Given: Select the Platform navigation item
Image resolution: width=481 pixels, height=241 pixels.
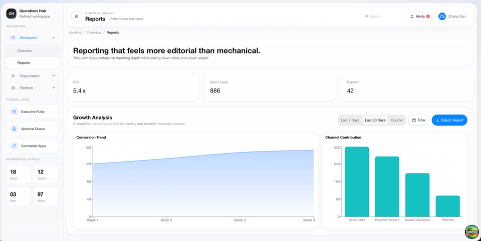Looking at the screenshot, I should pyautogui.click(x=32, y=88).
